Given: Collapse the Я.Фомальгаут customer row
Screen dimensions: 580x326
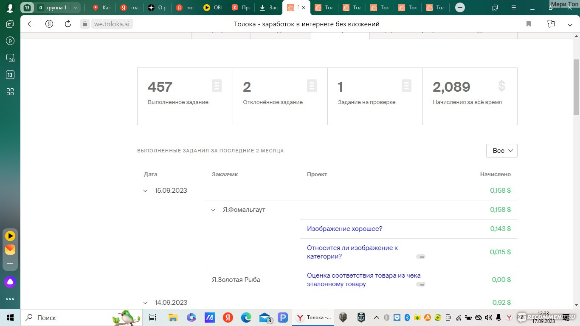Looking at the screenshot, I should click(x=213, y=210).
